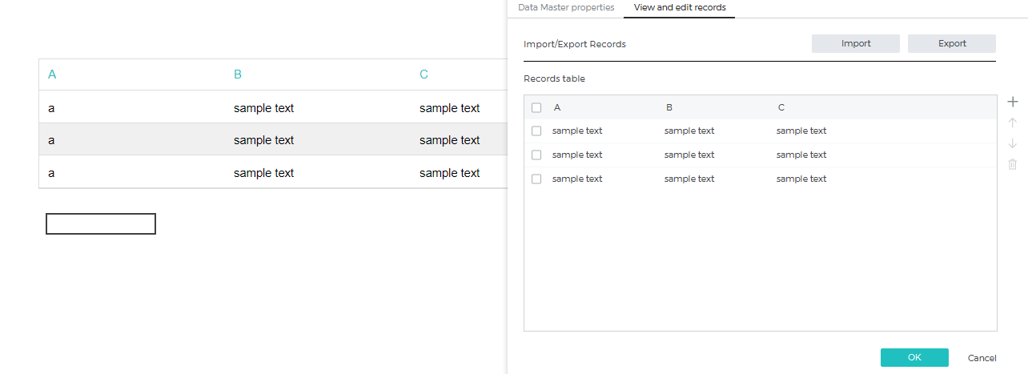Select highlighted second row in canvas table

pos(273,139)
